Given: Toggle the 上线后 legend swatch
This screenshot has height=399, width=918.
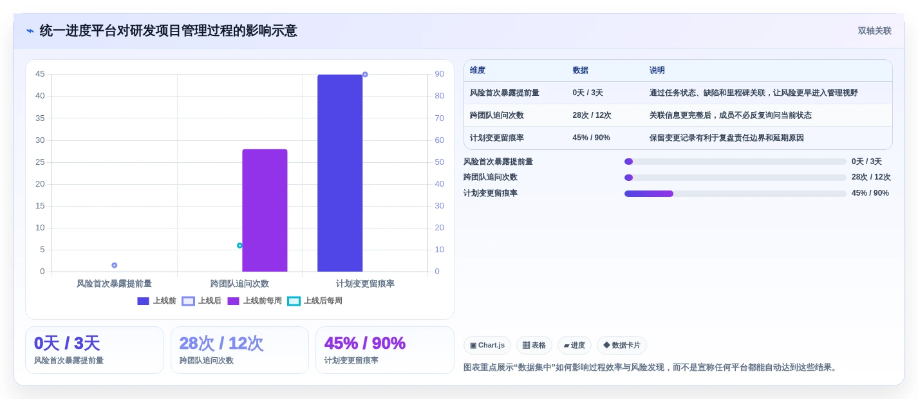Looking at the screenshot, I should click(x=188, y=301).
